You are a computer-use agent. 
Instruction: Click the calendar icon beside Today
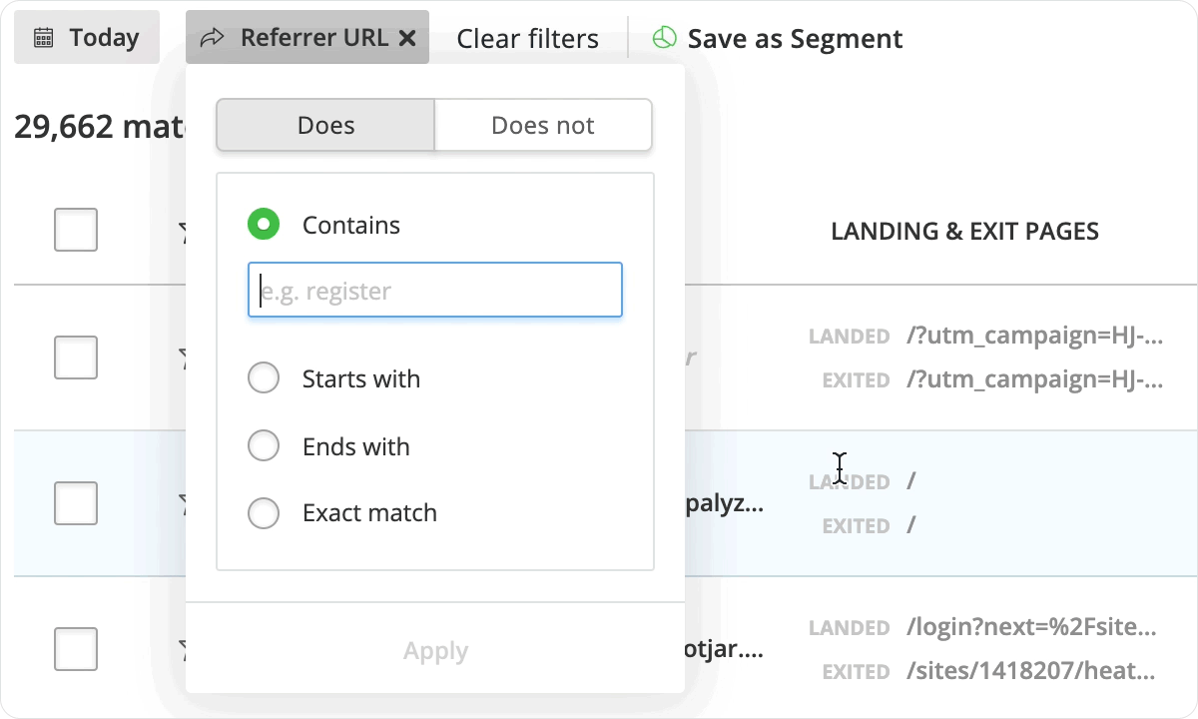tap(44, 38)
